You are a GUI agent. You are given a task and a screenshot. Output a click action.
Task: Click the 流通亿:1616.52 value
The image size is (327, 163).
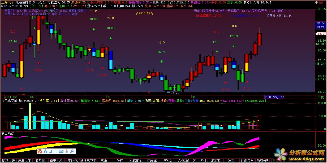pos(113,101)
